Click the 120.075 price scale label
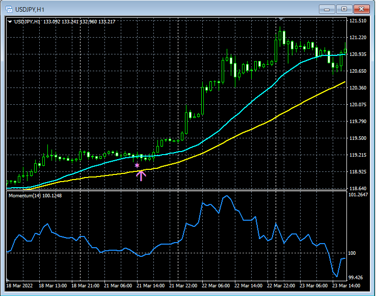Viewport: 376px width, 296px height. [x=358, y=105]
